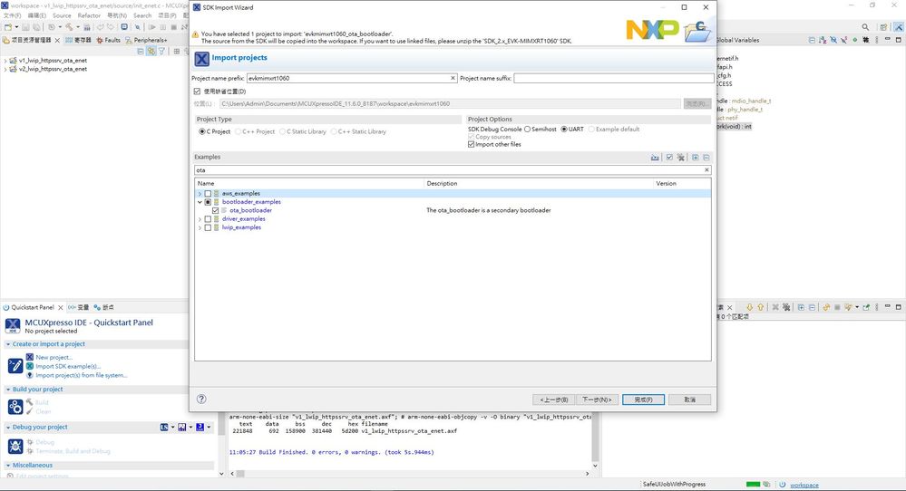Viewport: 906px width, 491px height.
Task: Expand v1_lwip_httpssrv_ota_enet project in explorer
Action: tap(5, 60)
